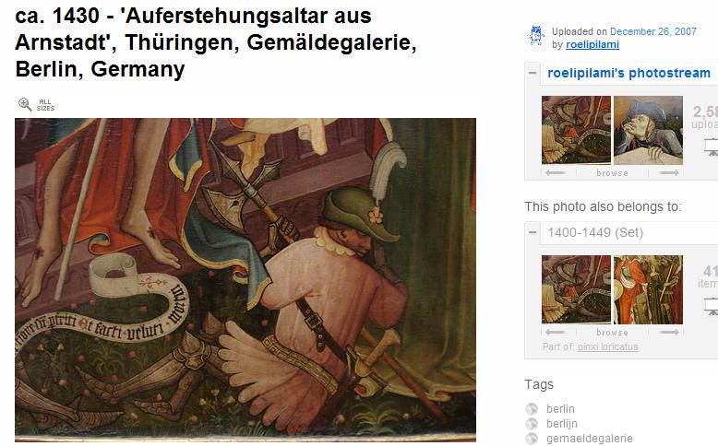Open the blue-hatted man thumbnail in photostream
Image resolution: width=718 pixels, height=446 pixels.
point(648,130)
